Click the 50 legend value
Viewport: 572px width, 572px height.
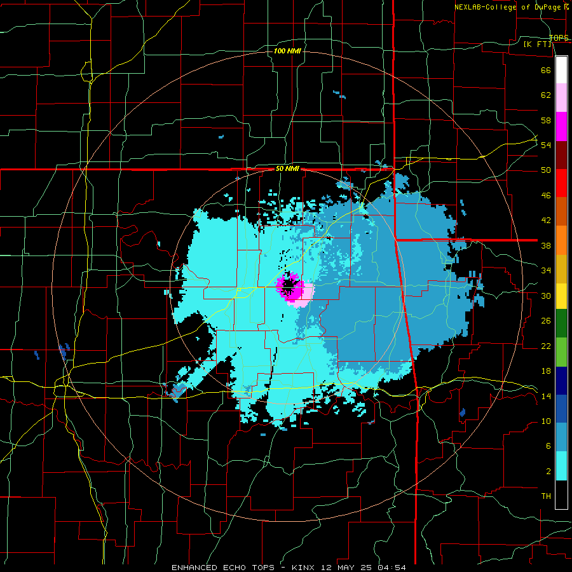tap(546, 170)
